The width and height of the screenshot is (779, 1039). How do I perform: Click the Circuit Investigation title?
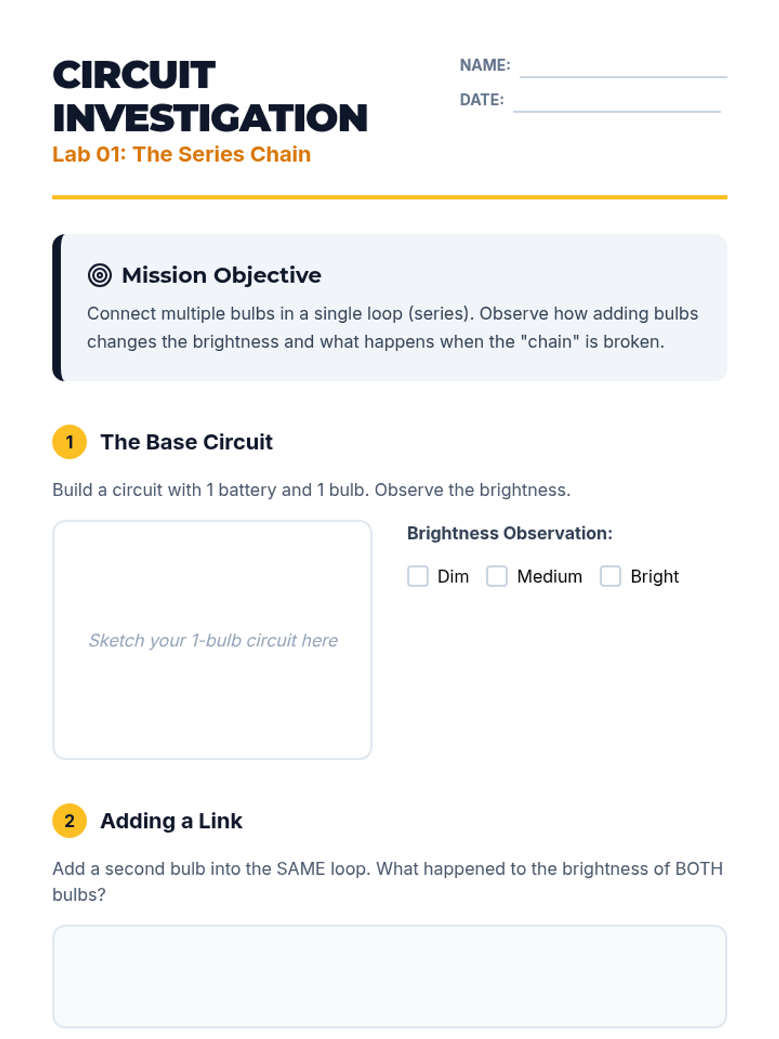point(210,96)
